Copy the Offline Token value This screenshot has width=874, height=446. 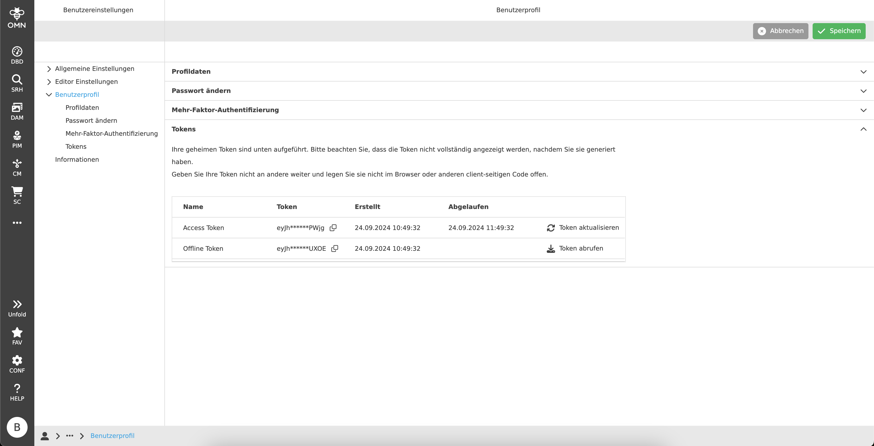335,248
